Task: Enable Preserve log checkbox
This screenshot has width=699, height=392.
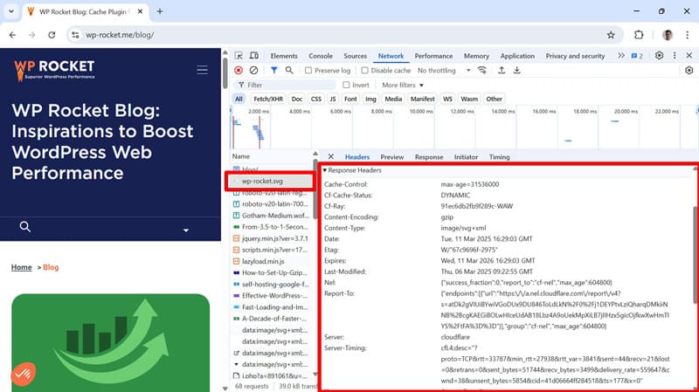Action: coord(308,71)
